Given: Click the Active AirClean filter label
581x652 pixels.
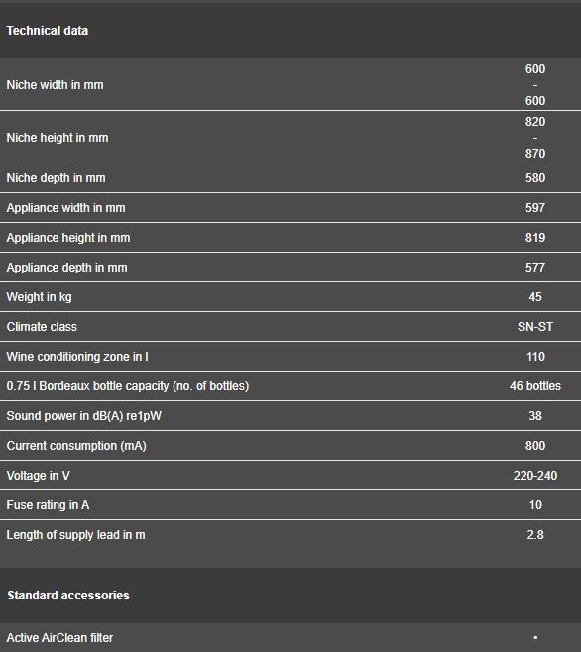Looking at the screenshot, I should (59, 638).
